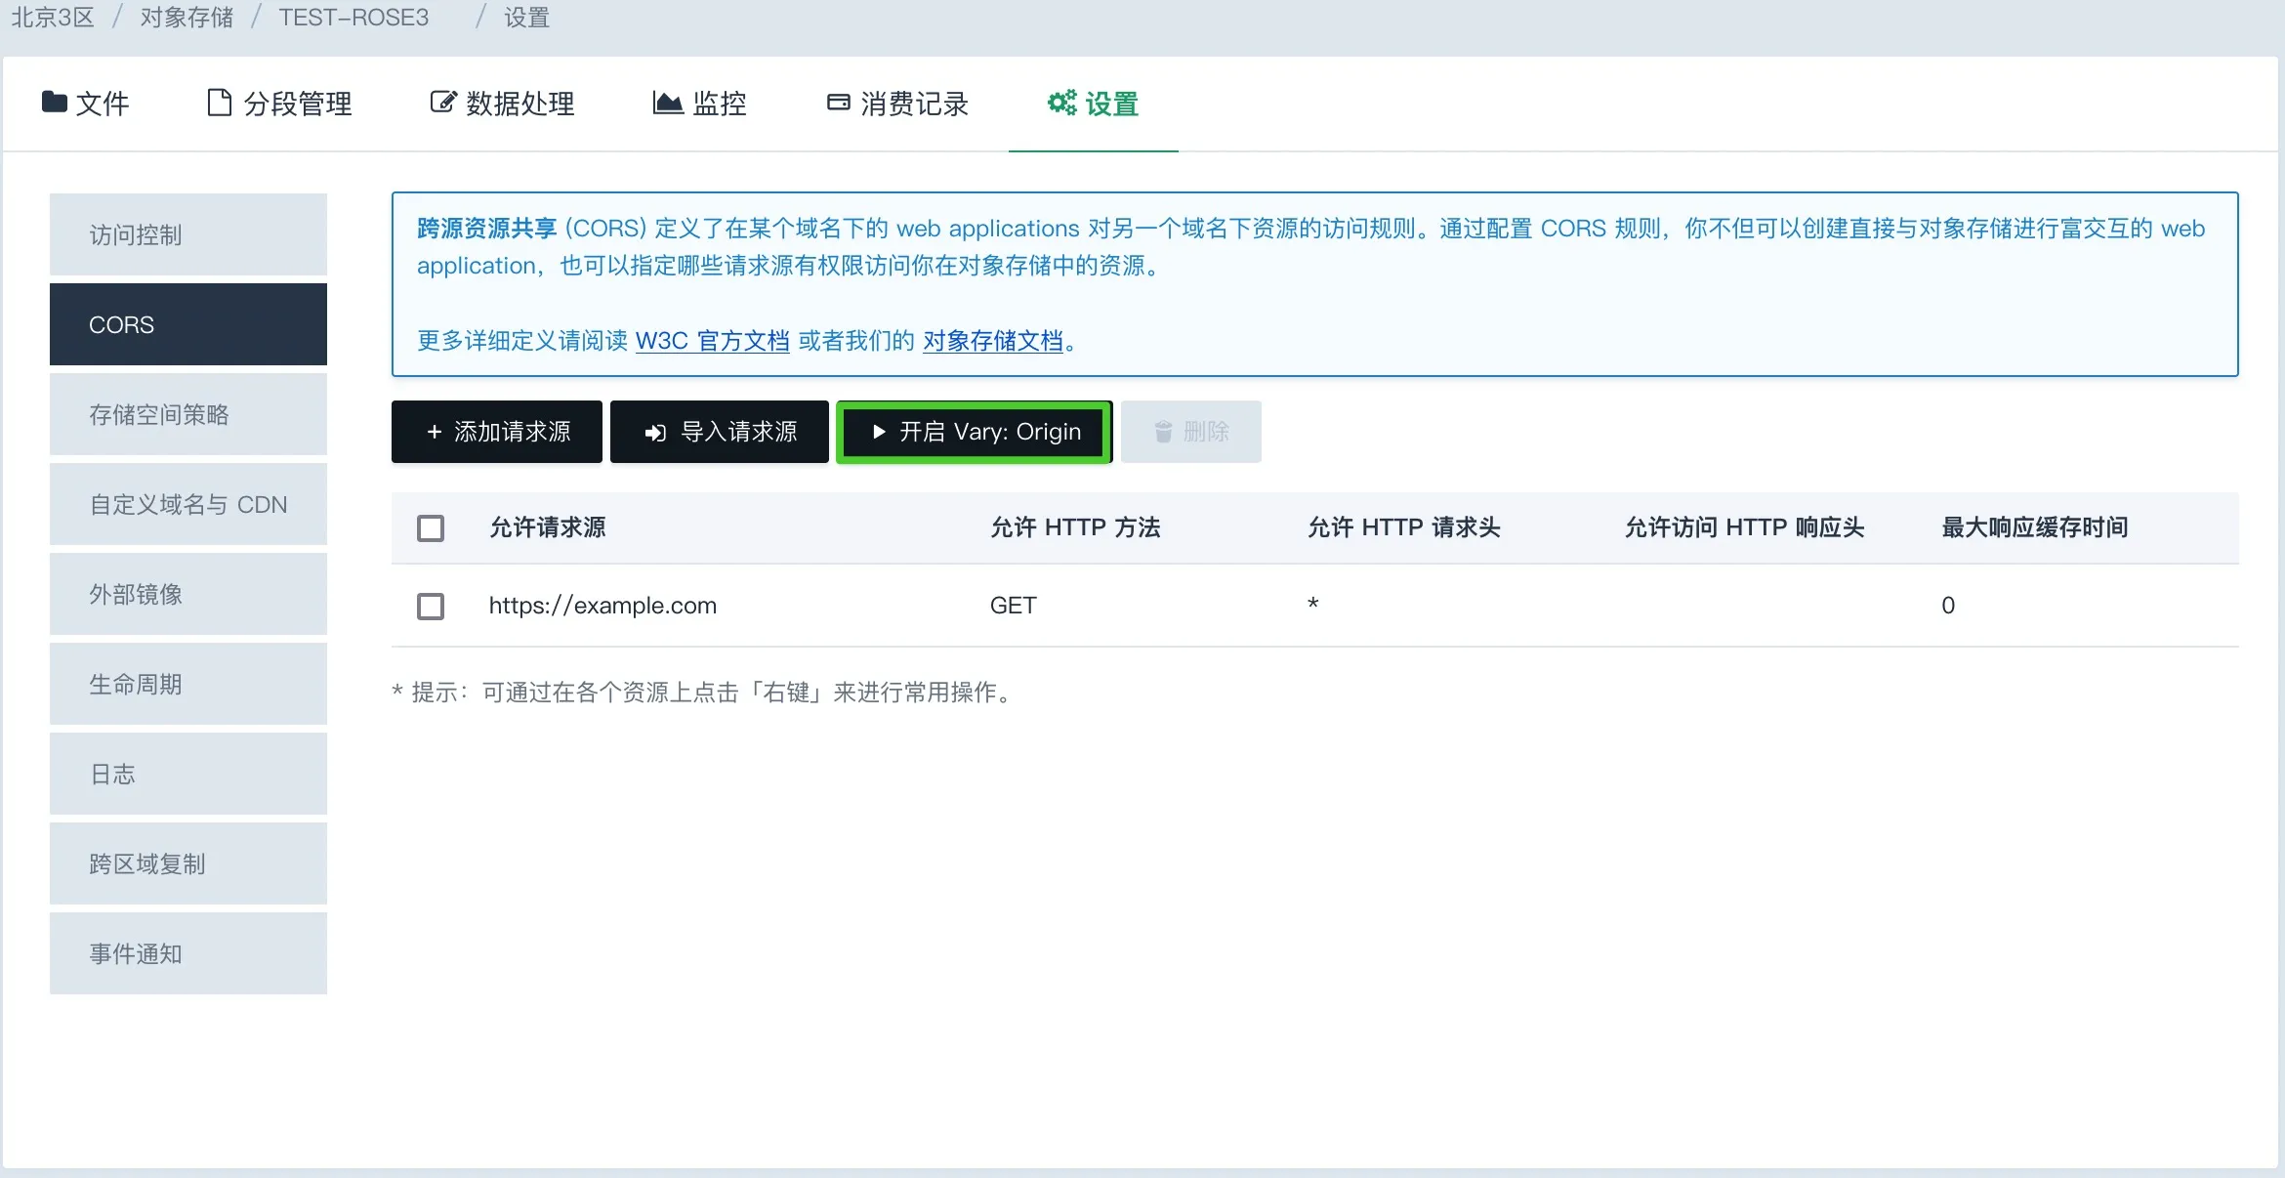Open the 对象存储文档 link
Image resolution: width=2285 pixels, height=1178 pixels.
tap(992, 340)
